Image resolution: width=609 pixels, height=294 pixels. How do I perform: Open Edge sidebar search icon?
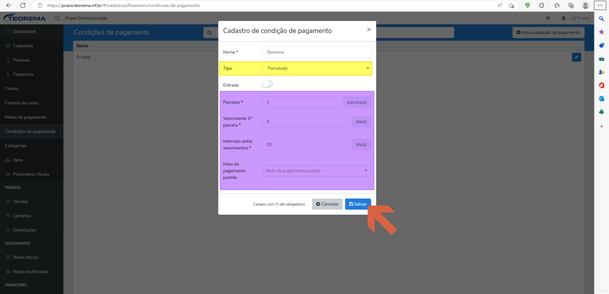click(x=602, y=19)
